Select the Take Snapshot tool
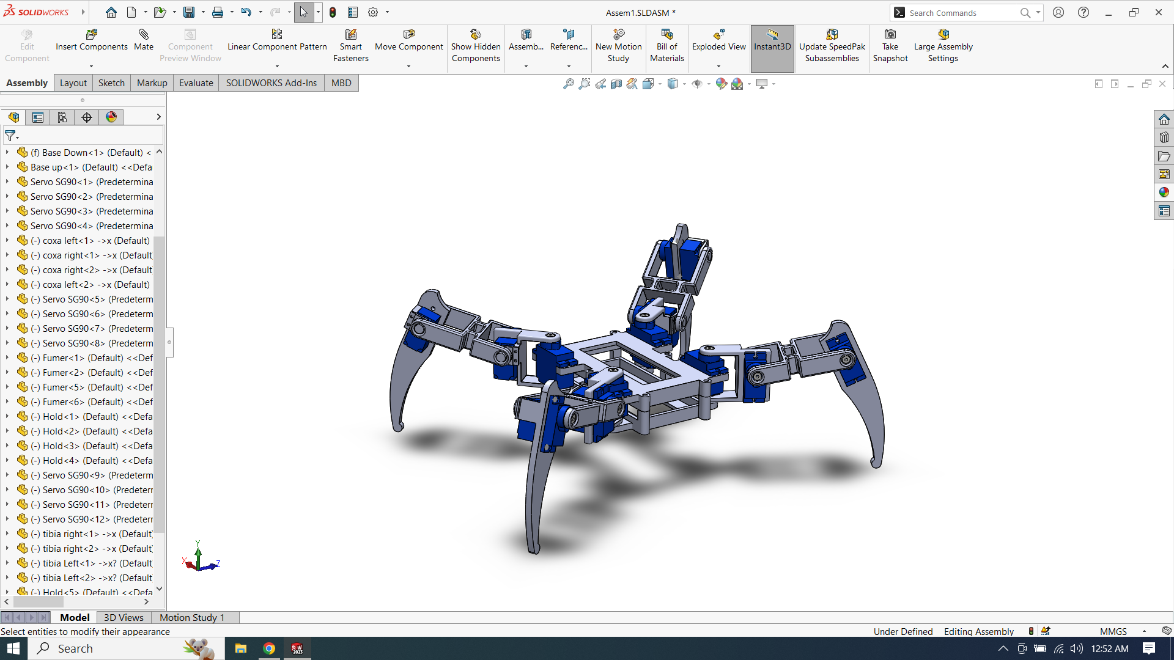The height and width of the screenshot is (660, 1174). (x=890, y=35)
